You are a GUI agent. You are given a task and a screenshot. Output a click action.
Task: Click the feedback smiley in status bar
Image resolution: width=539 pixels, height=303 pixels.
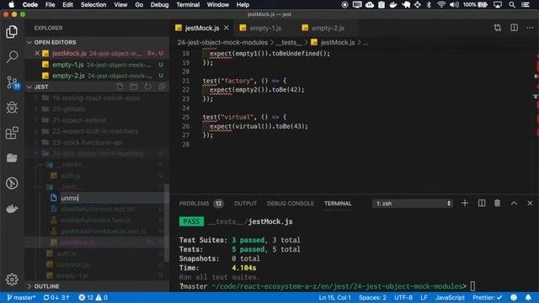click(x=514, y=297)
